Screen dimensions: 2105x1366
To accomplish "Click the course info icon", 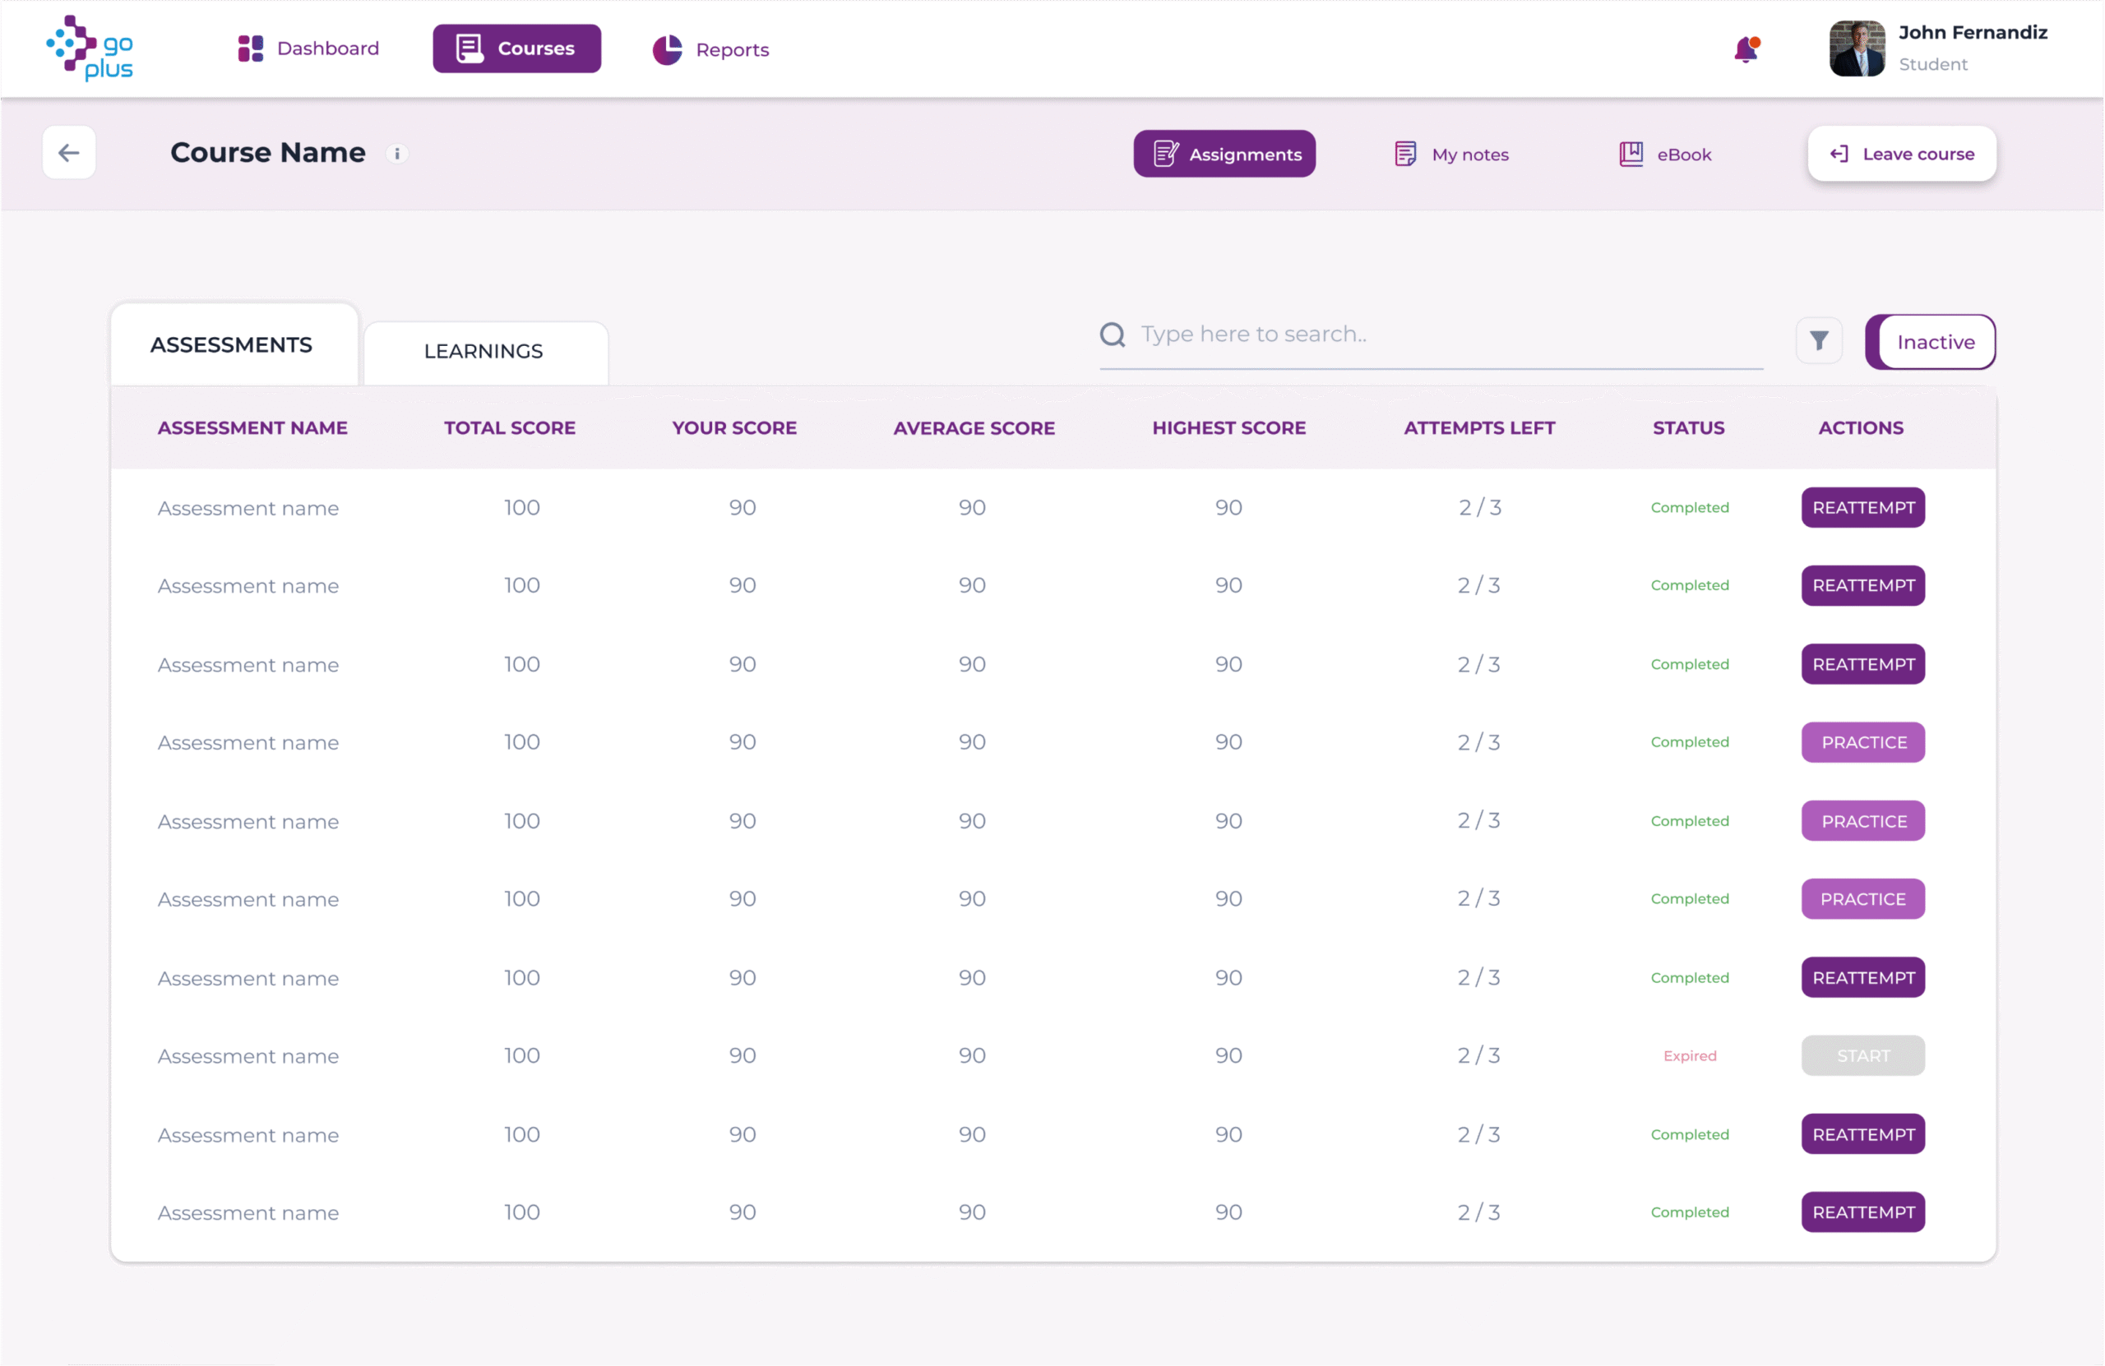I will tap(397, 154).
